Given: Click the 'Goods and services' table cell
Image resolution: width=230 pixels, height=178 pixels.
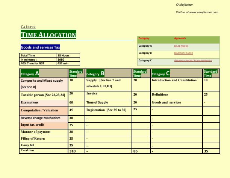Looking at the screenshot, I should [x=177, y=103].
